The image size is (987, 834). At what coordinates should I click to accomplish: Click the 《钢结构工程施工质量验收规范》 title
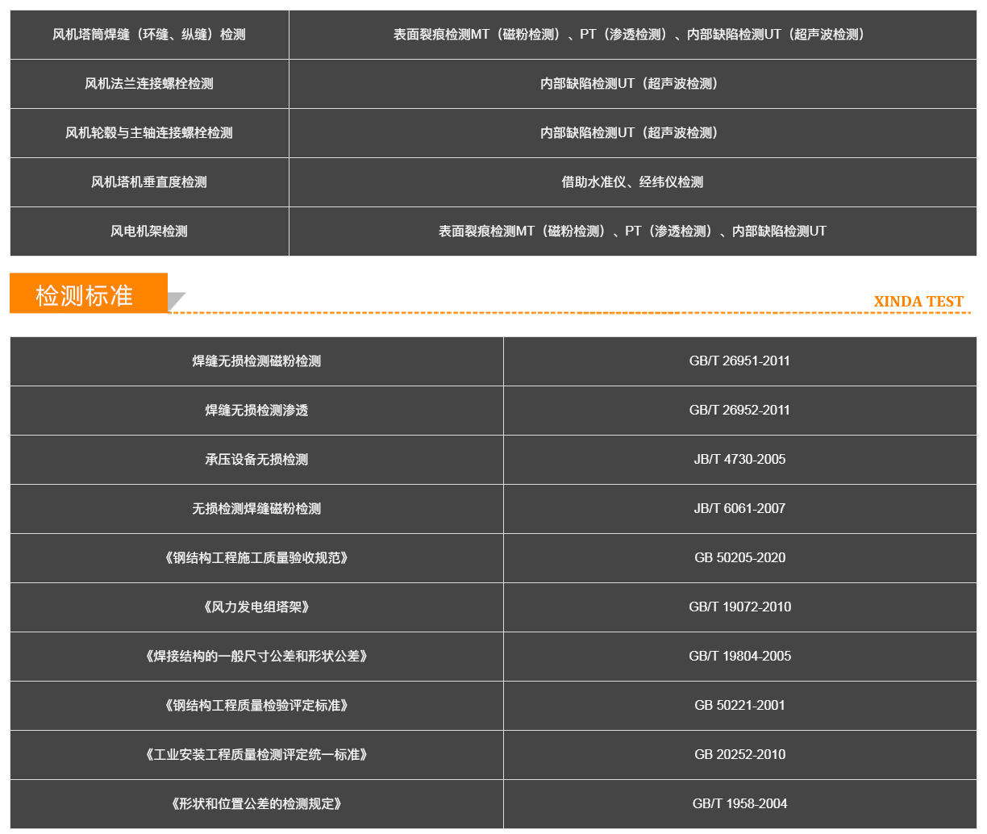click(x=256, y=558)
